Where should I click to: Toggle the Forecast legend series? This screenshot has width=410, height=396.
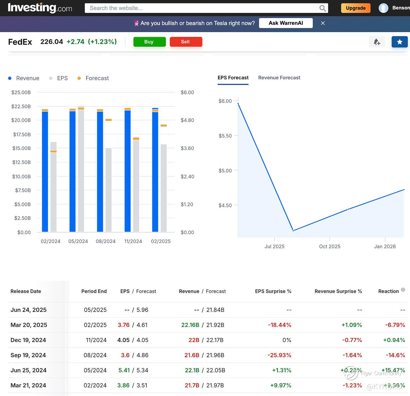(x=93, y=78)
